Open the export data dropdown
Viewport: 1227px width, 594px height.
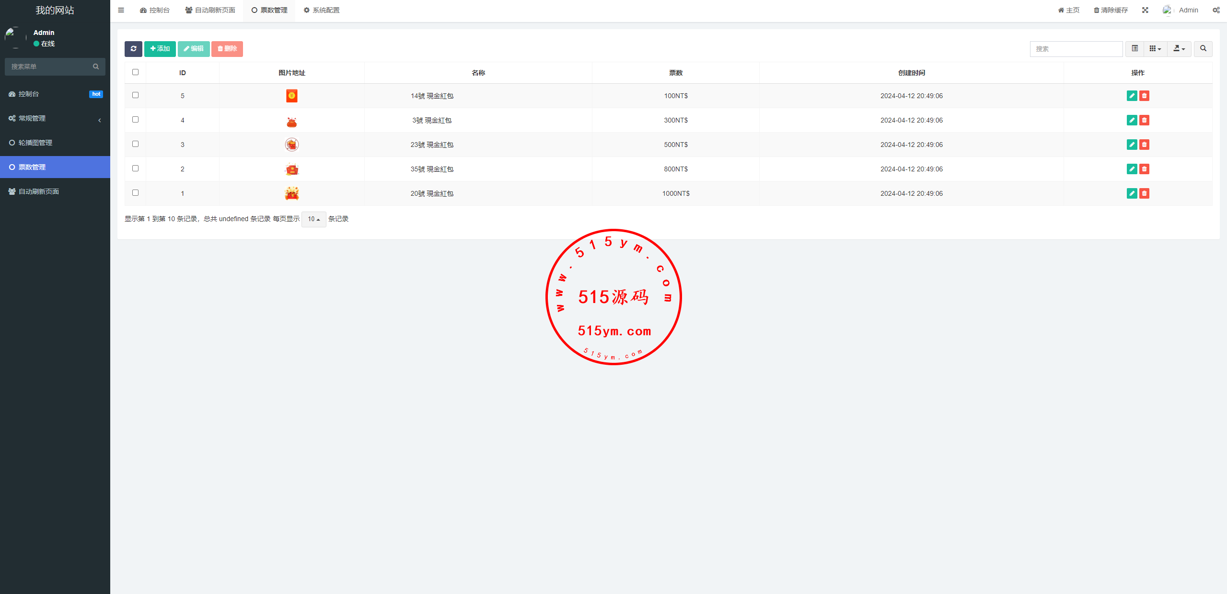(x=1179, y=49)
